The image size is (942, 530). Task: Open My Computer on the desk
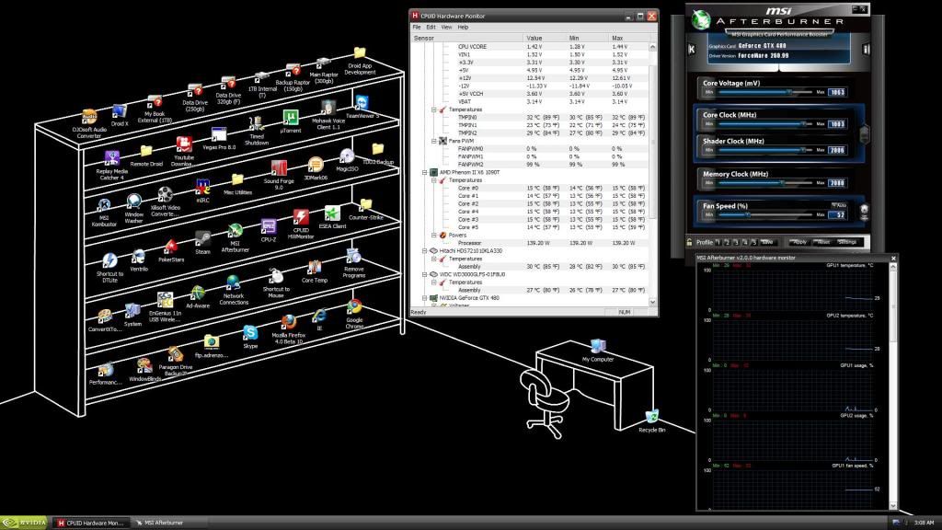coord(598,347)
